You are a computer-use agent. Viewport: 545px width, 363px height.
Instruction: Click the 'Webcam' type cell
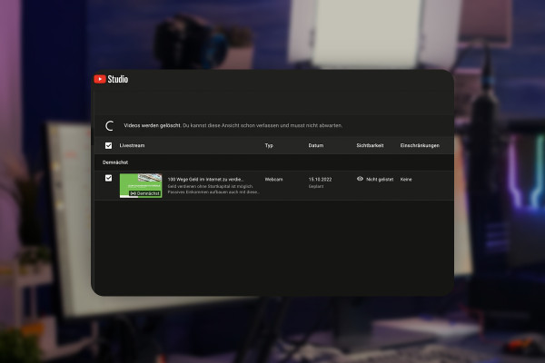click(x=273, y=180)
